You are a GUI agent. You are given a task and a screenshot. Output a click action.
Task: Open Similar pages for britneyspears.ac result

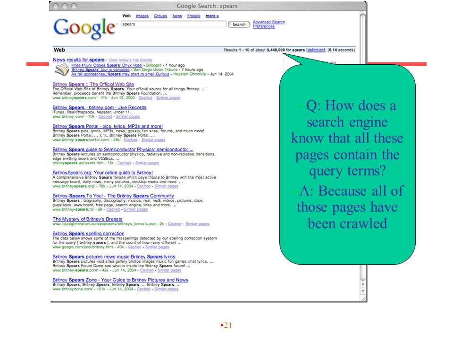pyautogui.click(x=147, y=163)
